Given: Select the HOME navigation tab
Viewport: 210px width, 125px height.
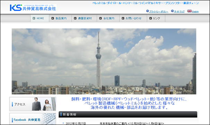Looking at the screenshot, I should pyautogui.click(x=40, y=18).
